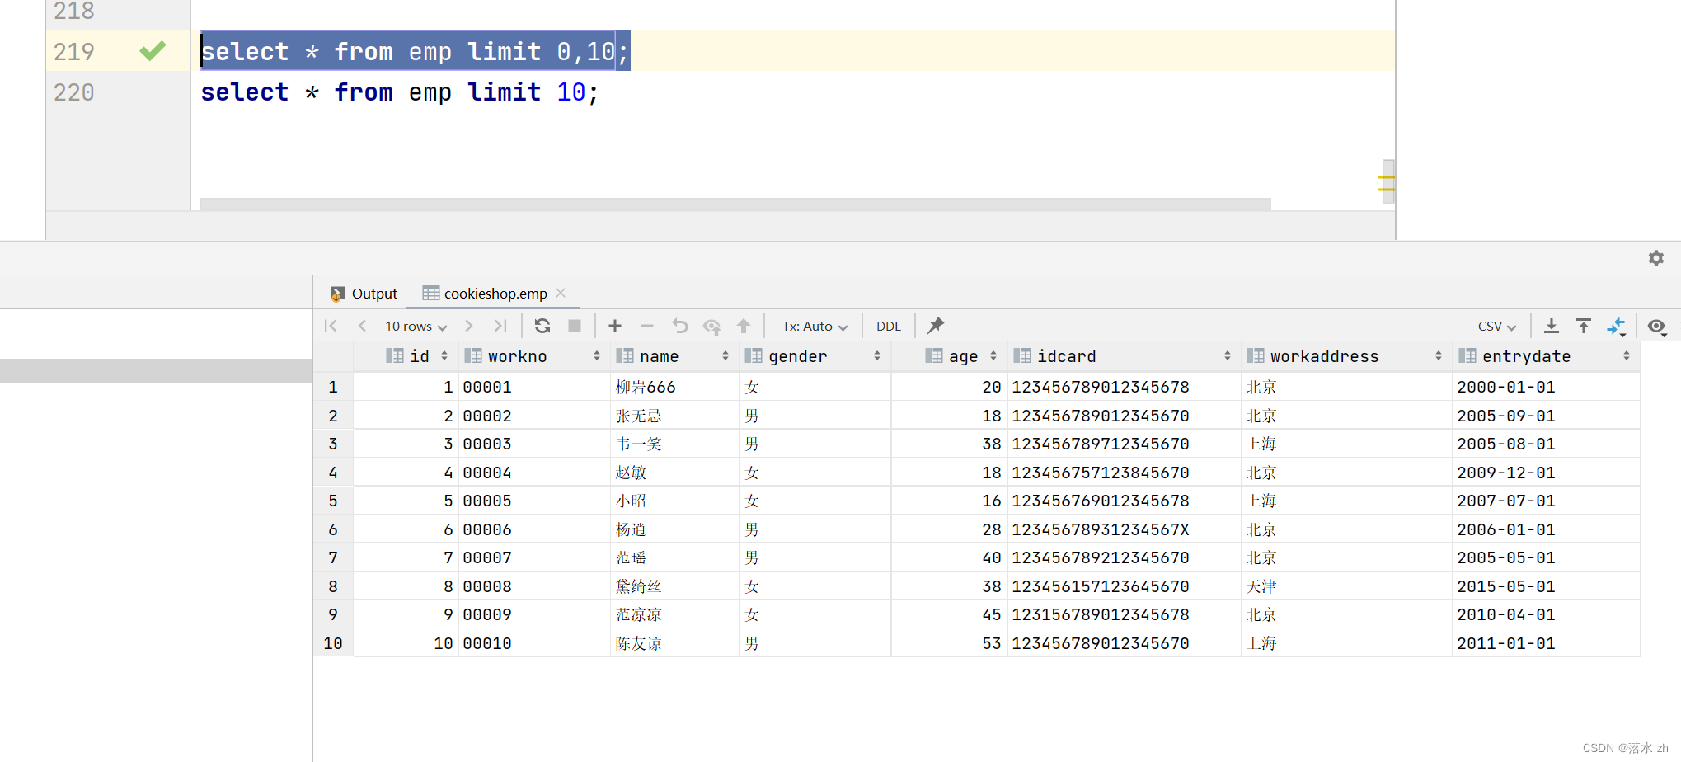Select the name cell 黛绮丝
The height and width of the screenshot is (762, 1681).
click(674, 586)
